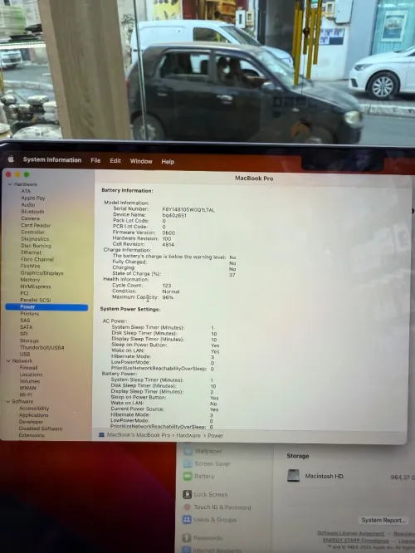Select Disabled Software in the sidebar

(x=41, y=428)
